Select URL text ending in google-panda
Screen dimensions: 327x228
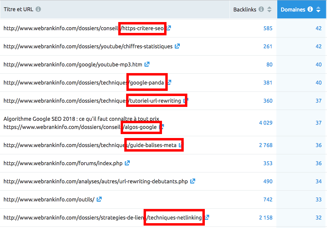tap(84, 83)
